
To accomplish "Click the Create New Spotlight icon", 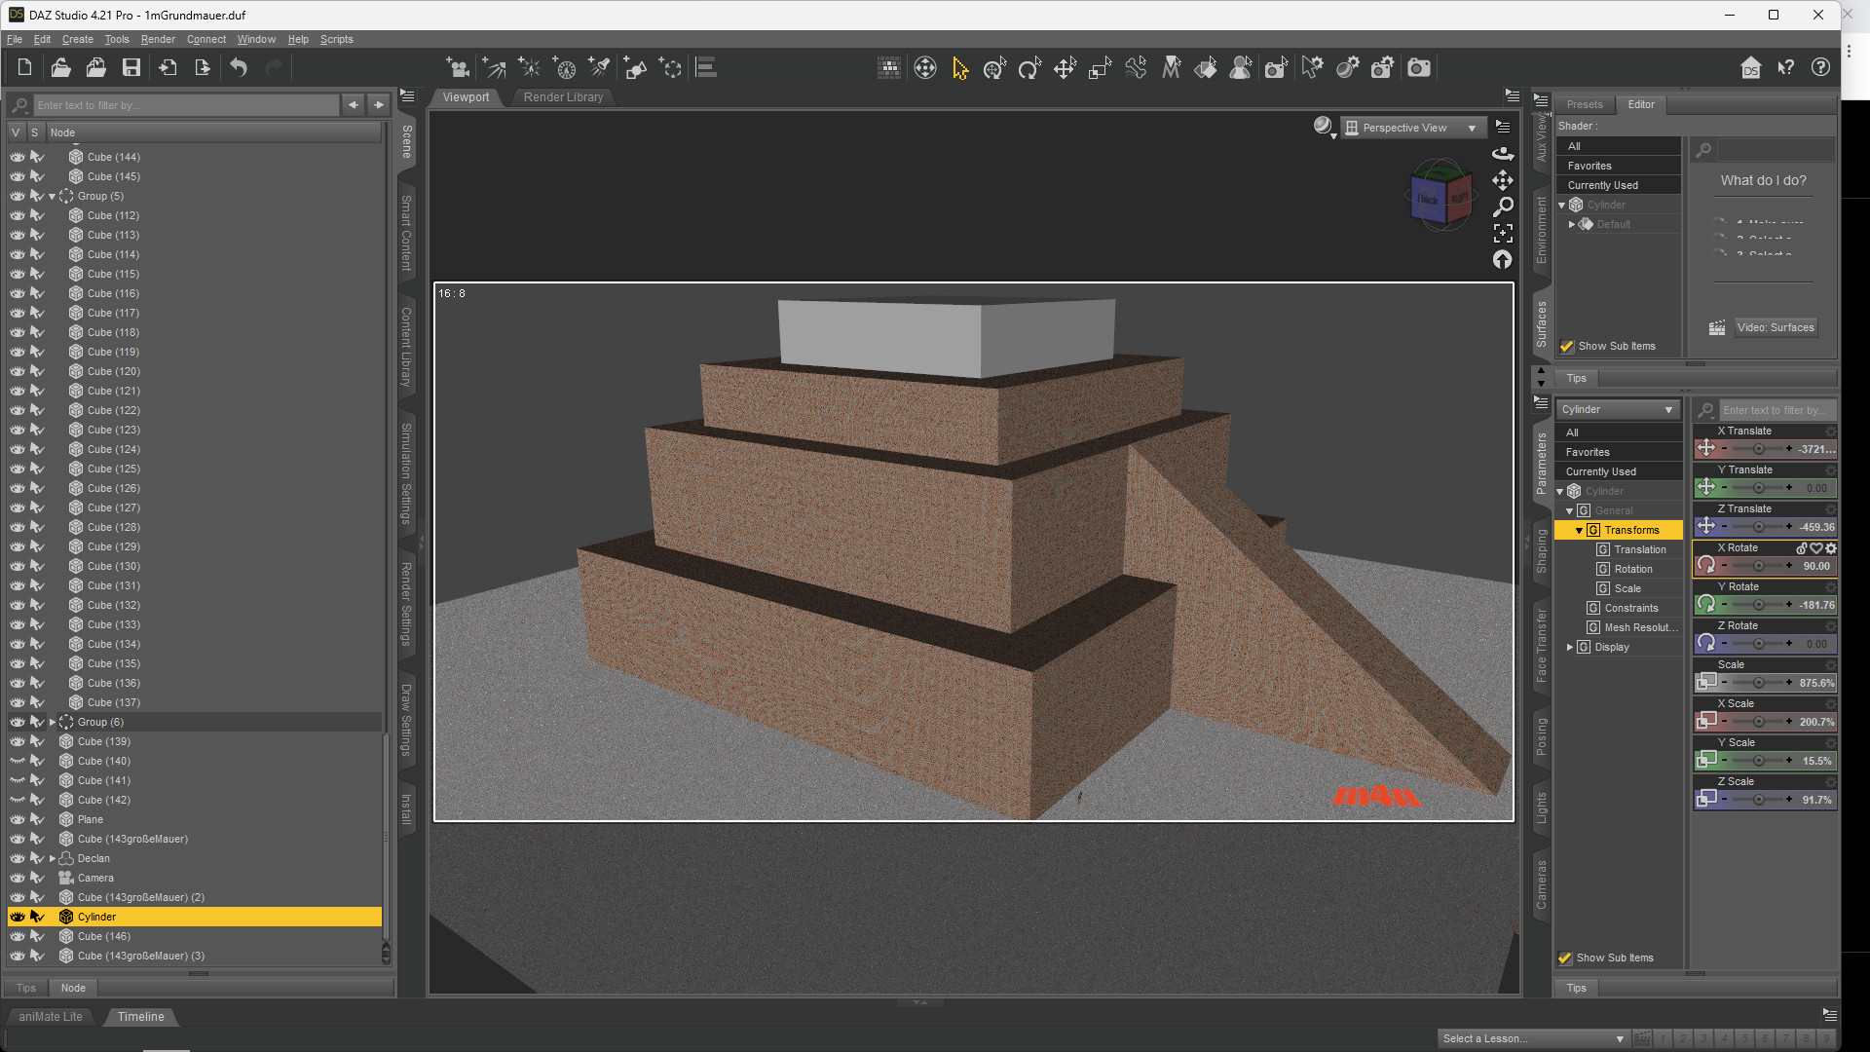I will tap(599, 67).
